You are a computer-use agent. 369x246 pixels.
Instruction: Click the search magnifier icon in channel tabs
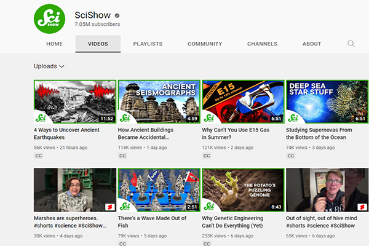(x=351, y=44)
